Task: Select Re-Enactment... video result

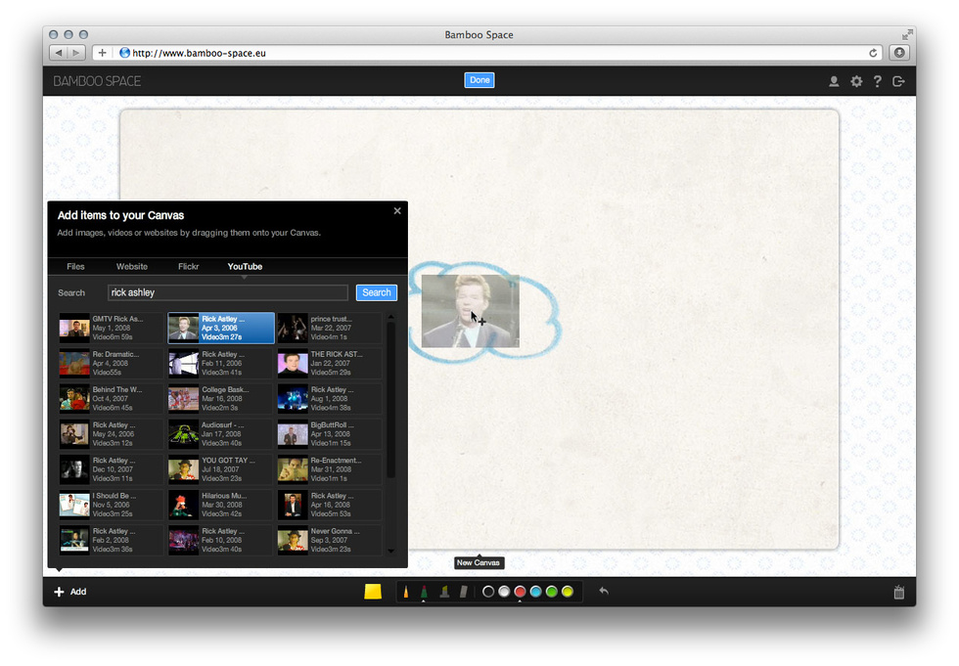Action: (330, 469)
